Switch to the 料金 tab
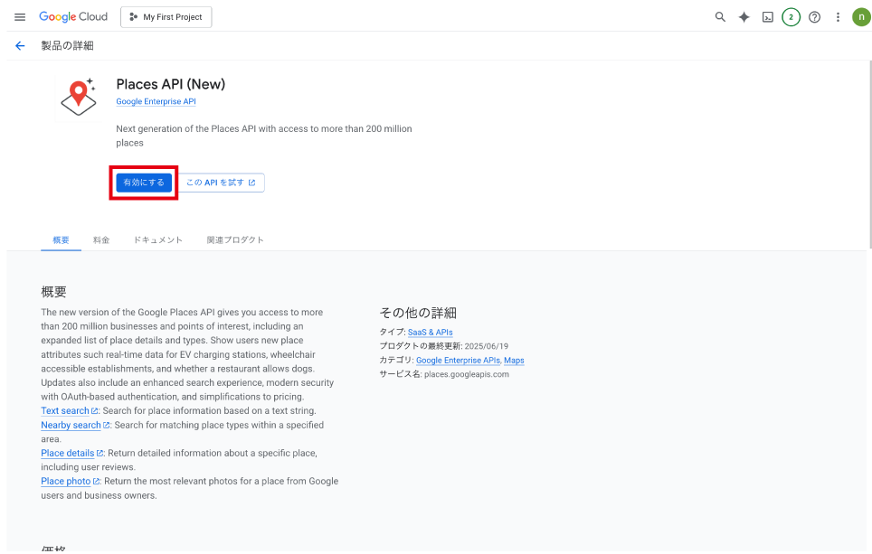The width and height of the screenshot is (872, 554). point(101,240)
